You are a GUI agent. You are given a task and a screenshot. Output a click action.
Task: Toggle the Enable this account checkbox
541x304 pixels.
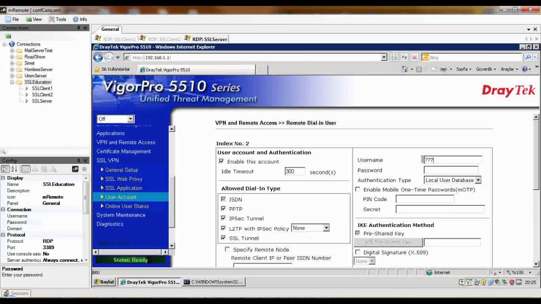click(221, 161)
